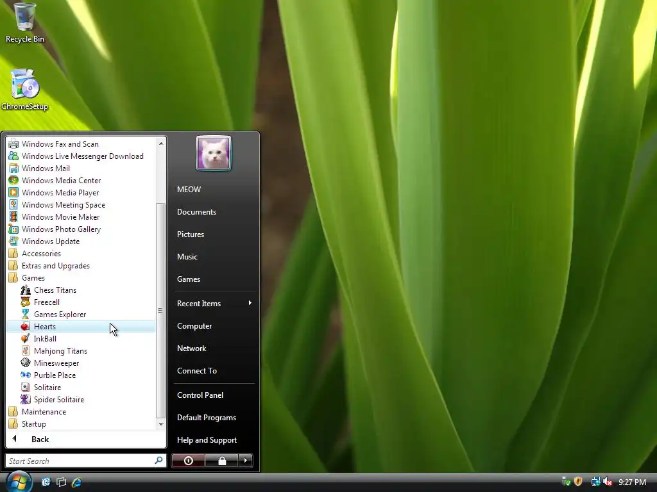Open Connect To from the Start menu
This screenshot has height=492, width=657.
(197, 371)
